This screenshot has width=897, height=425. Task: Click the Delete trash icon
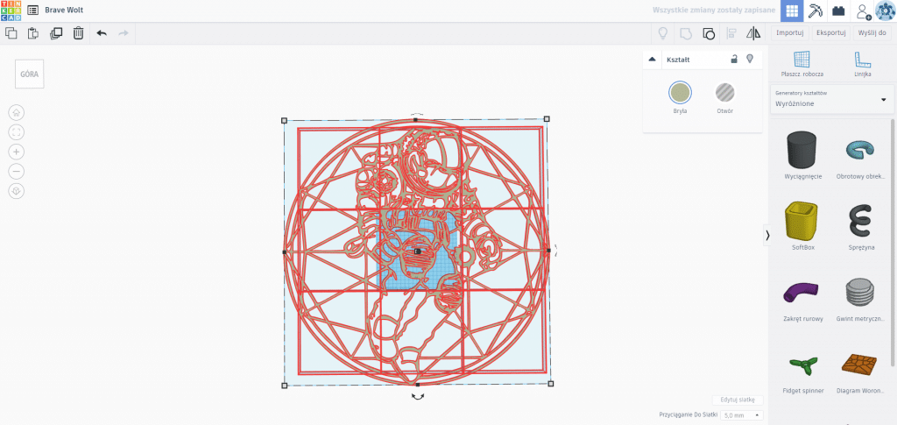78,33
